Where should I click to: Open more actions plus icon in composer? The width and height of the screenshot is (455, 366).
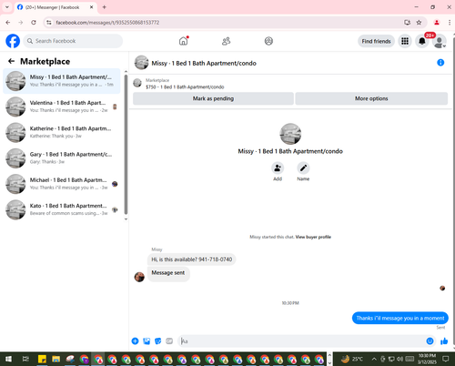(x=135, y=341)
